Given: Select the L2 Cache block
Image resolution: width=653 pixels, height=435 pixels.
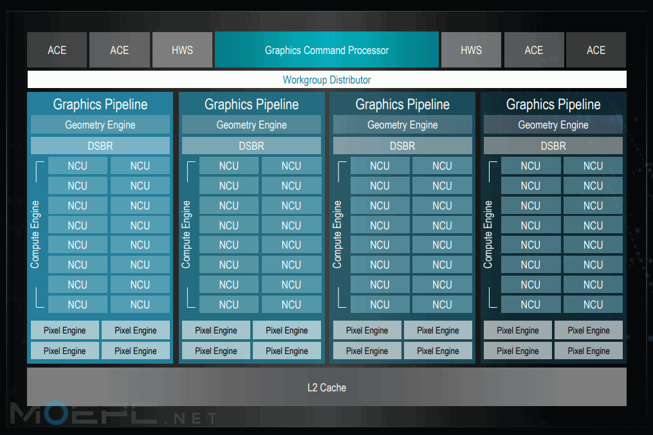Looking at the screenshot, I should tap(327, 387).
